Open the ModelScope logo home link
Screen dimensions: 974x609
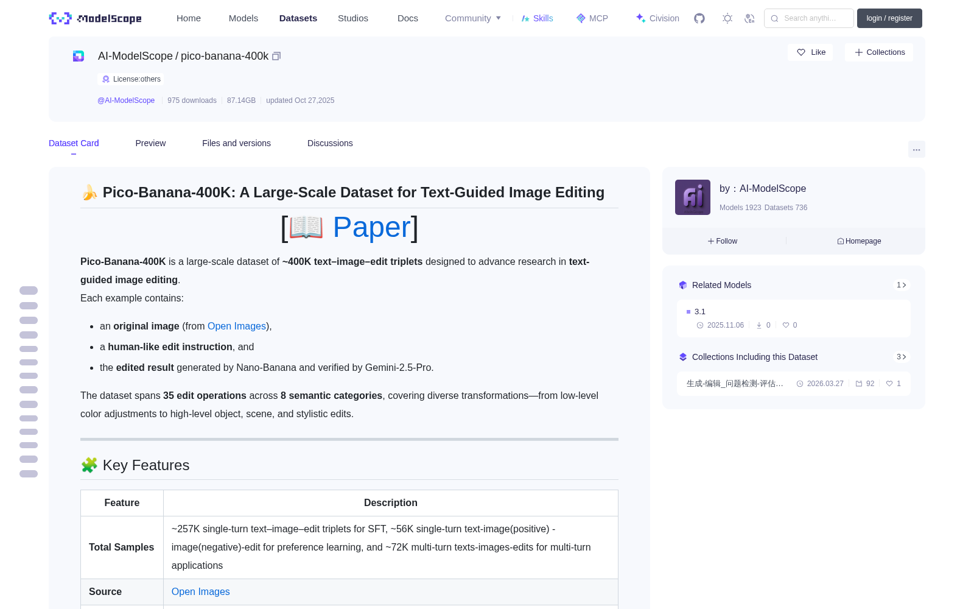[96, 18]
